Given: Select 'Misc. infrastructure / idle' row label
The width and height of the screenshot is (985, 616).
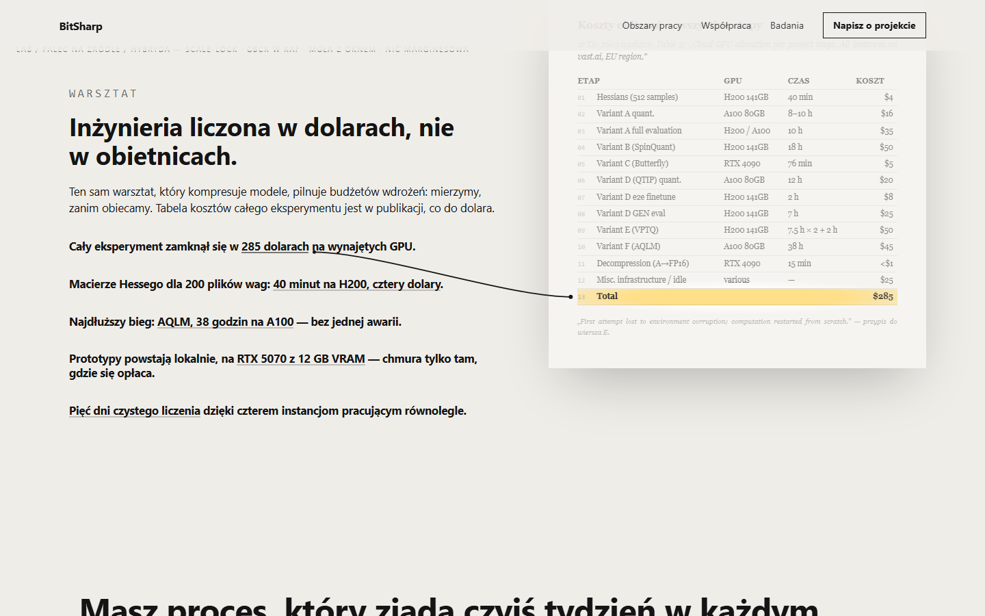Looking at the screenshot, I should tap(641, 280).
